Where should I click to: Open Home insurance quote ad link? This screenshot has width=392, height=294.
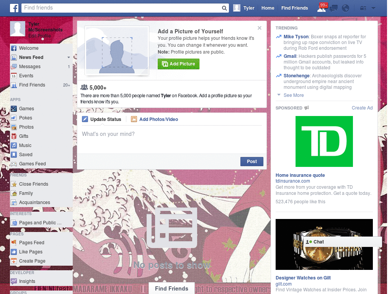click(300, 175)
